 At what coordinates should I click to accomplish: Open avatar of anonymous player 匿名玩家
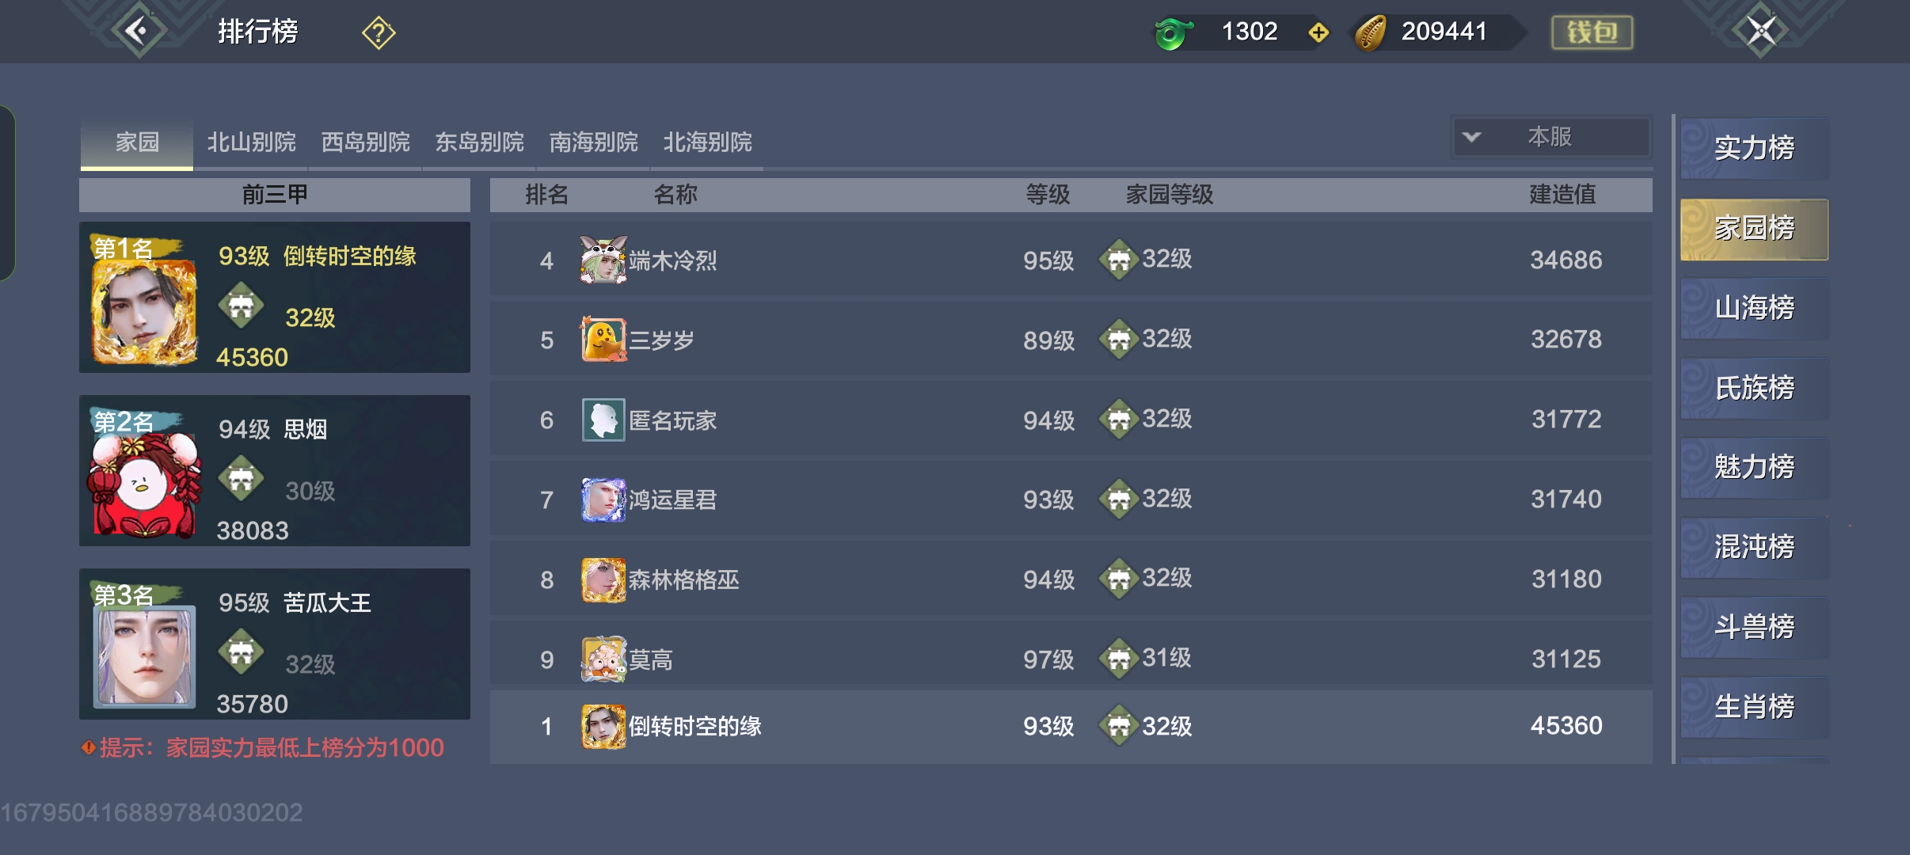coord(603,420)
